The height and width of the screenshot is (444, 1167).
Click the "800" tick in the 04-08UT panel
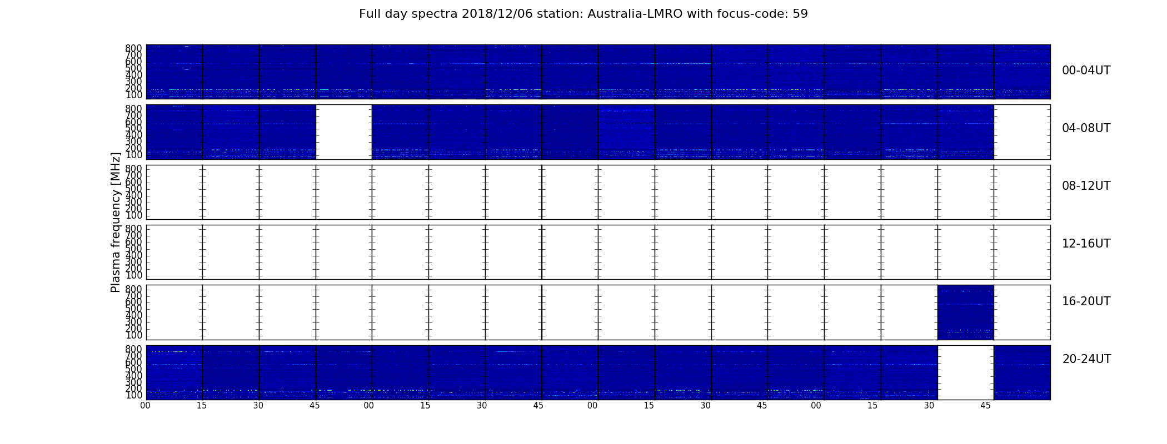click(134, 109)
